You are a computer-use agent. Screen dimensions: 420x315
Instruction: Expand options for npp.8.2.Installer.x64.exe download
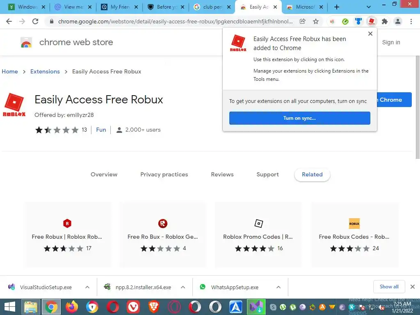click(x=183, y=287)
